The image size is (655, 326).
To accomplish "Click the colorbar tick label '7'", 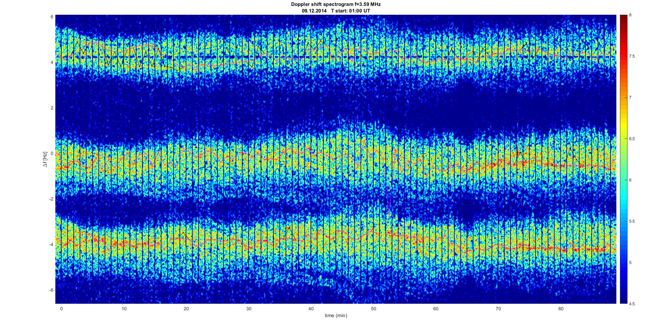I will click(630, 98).
